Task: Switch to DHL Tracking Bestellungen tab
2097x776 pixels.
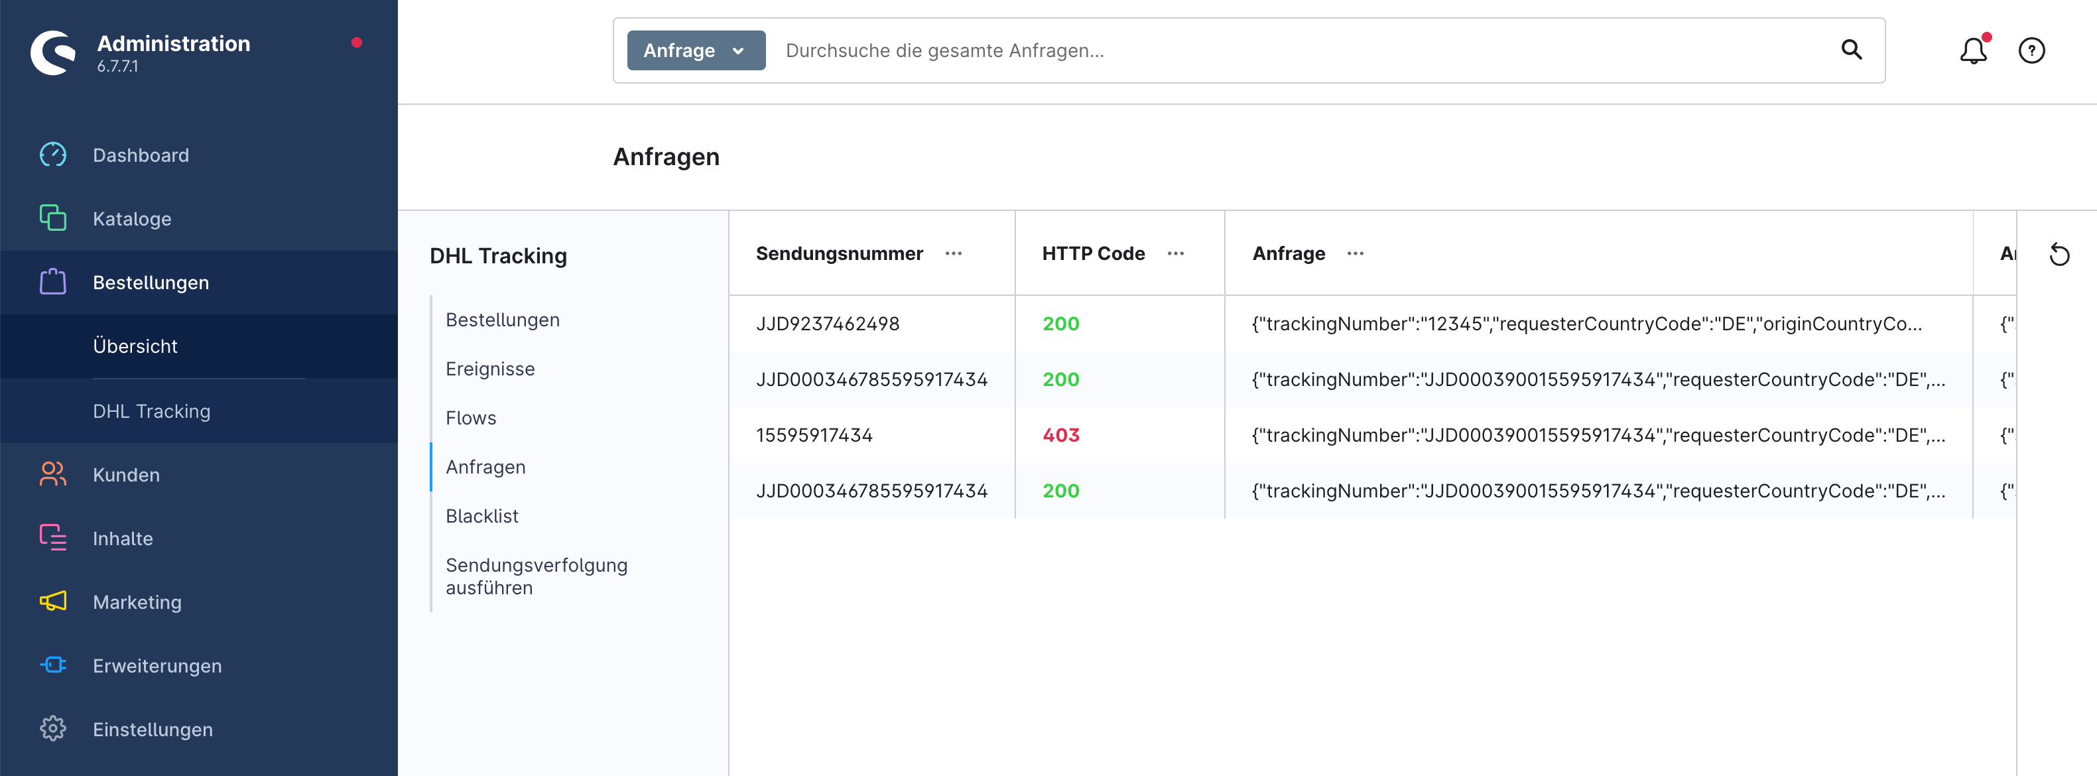Action: [x=502, y=320]
